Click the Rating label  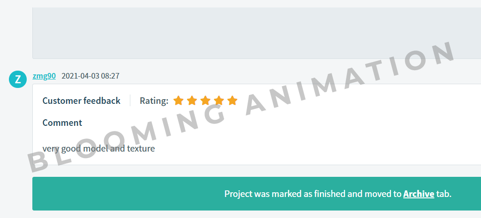(x=154, y=101)
